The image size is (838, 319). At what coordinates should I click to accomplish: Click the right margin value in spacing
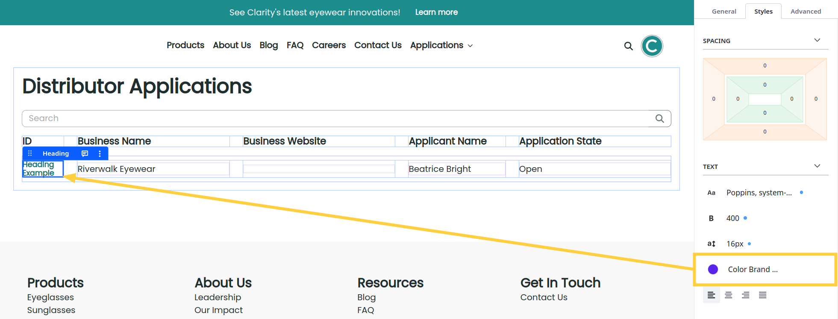click(816, 99)
